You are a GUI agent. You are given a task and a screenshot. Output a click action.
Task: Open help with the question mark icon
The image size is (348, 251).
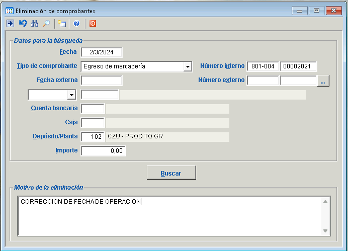pyautogui.click(x=77, y=23)
